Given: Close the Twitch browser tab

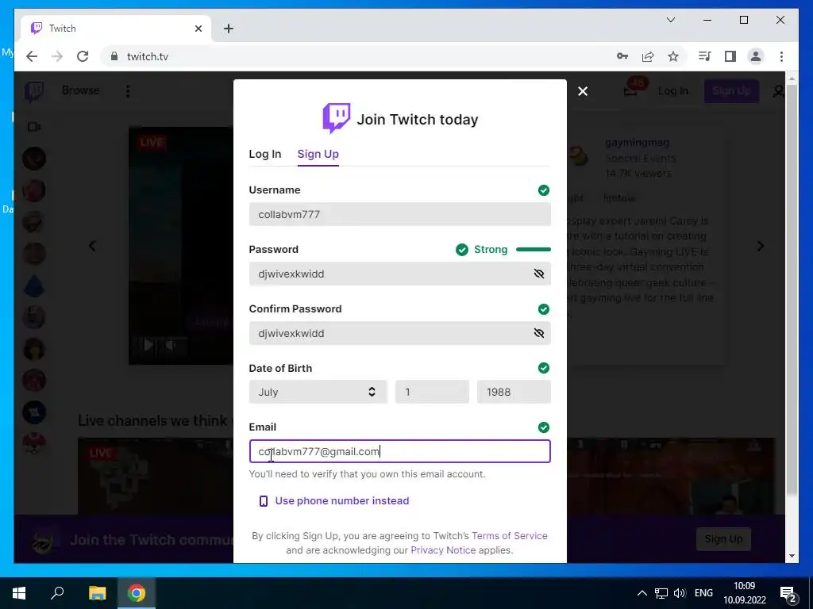Looking at the screenshot, I should tap(198, 29).
